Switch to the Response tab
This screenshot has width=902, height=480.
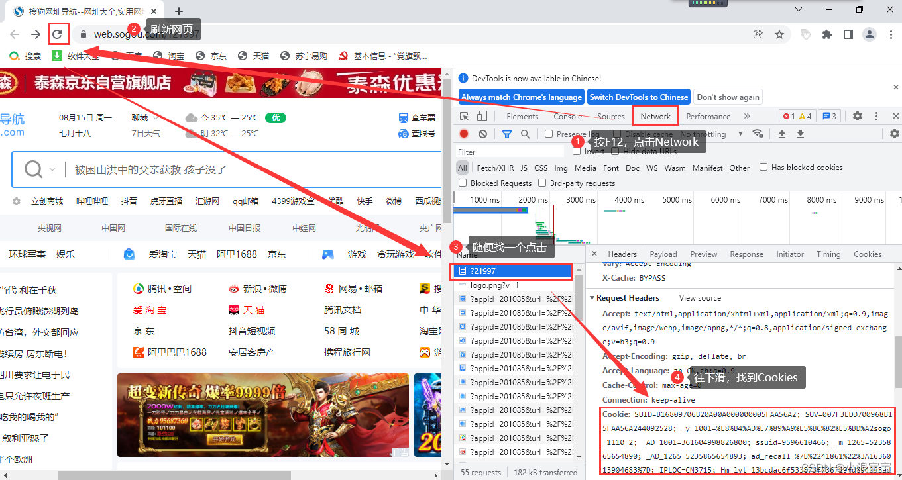pos(746,254)
